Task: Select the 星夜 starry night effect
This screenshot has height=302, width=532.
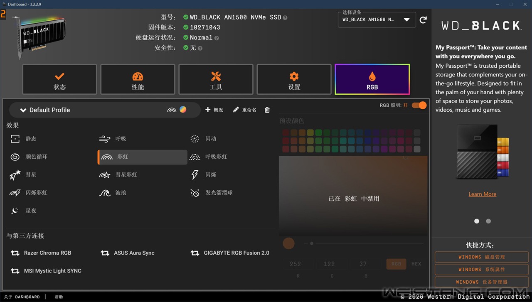Action: (x=23, y=211)
